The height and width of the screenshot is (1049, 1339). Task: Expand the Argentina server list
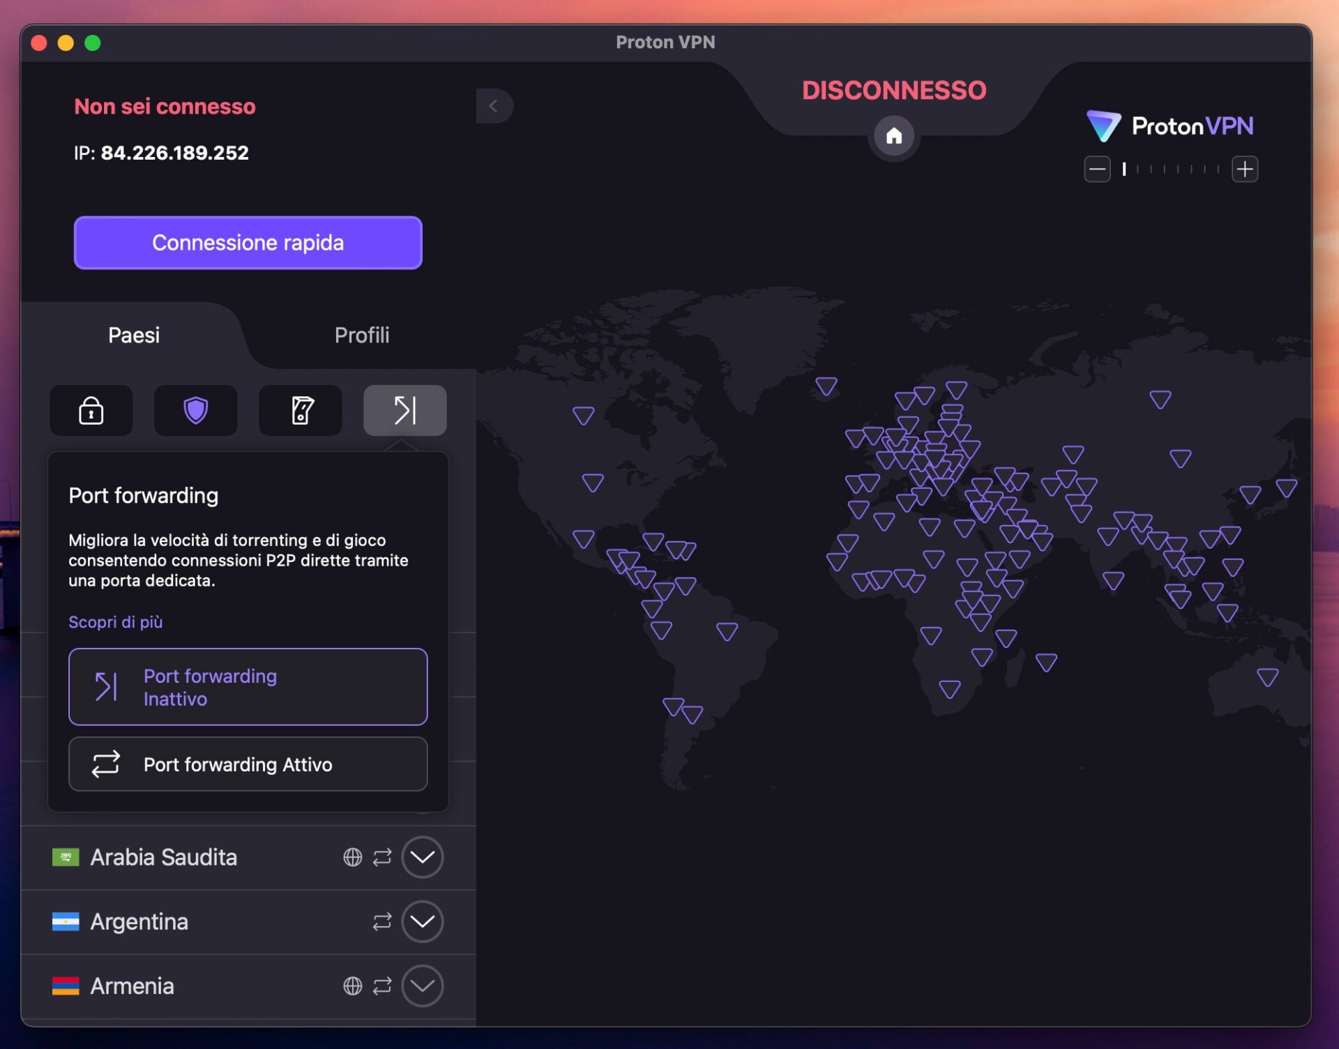point(423,921)
